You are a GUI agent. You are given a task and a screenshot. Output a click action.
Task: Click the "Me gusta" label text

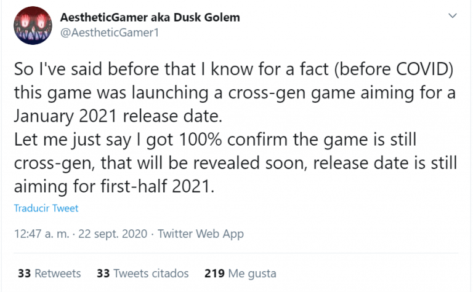coord(252,273)
